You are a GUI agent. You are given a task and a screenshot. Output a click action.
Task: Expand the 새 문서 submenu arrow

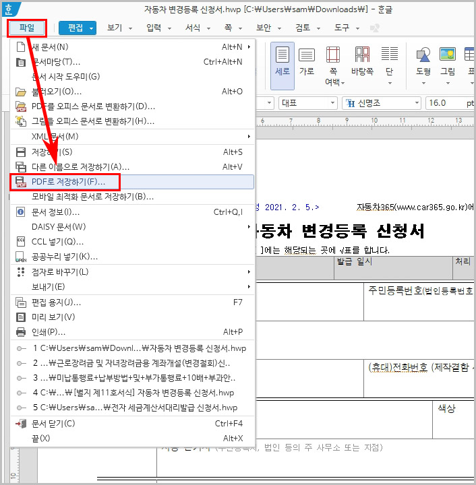[x=249, y=47]
